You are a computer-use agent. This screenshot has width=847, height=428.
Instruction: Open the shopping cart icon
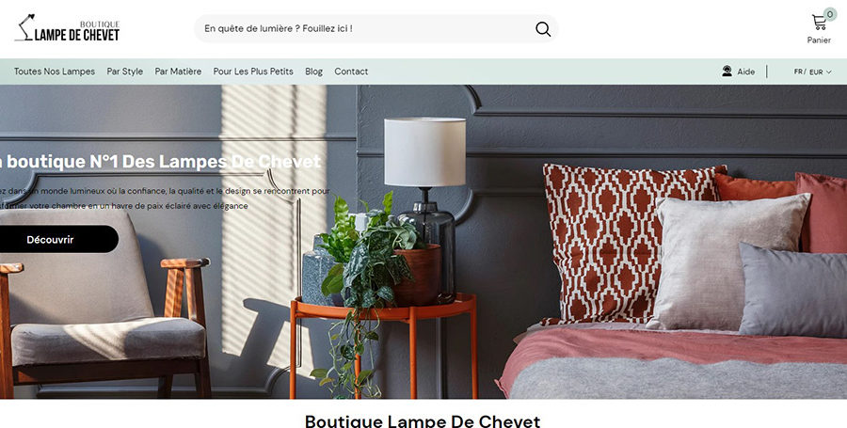pyautogui.click(x=819, y=23)
